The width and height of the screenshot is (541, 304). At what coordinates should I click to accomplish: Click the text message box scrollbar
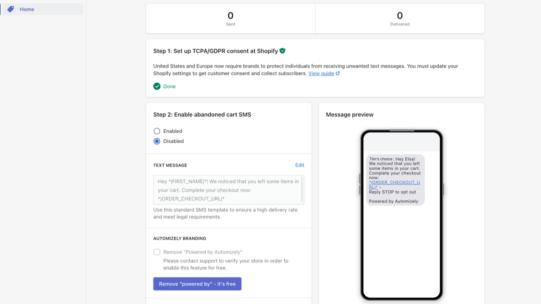pyautogui.click(x=302, y=189)
